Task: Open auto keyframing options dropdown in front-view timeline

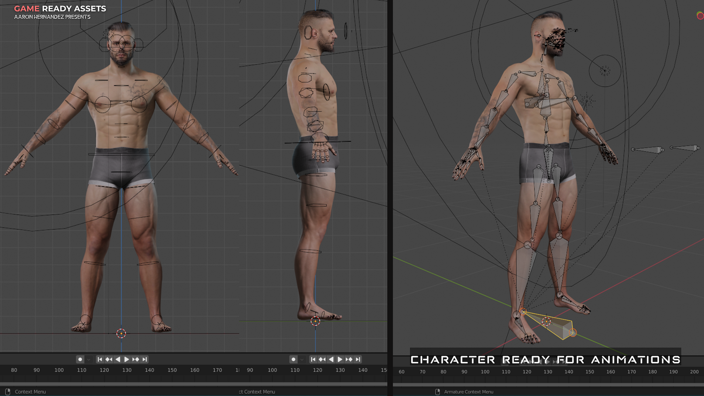Action: pyautogui.click(x=89, y=359)
